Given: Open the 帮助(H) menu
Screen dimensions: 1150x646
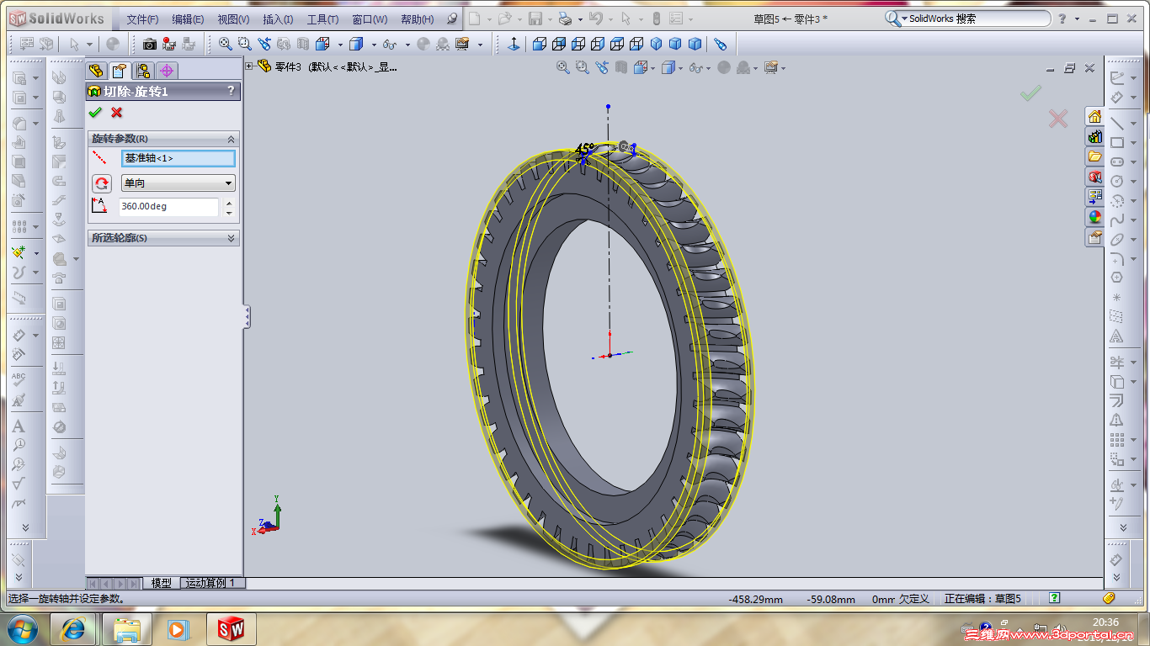Looking at the screenshot, I should [417, 19].
